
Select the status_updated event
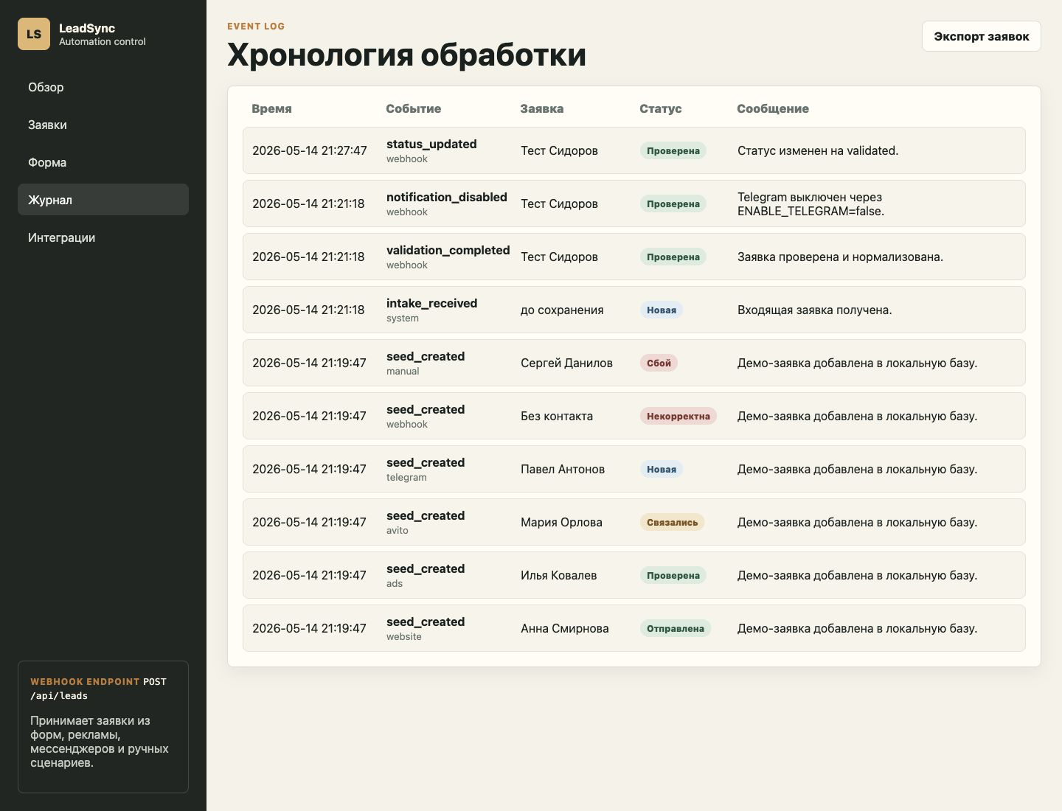pos(431,144)
